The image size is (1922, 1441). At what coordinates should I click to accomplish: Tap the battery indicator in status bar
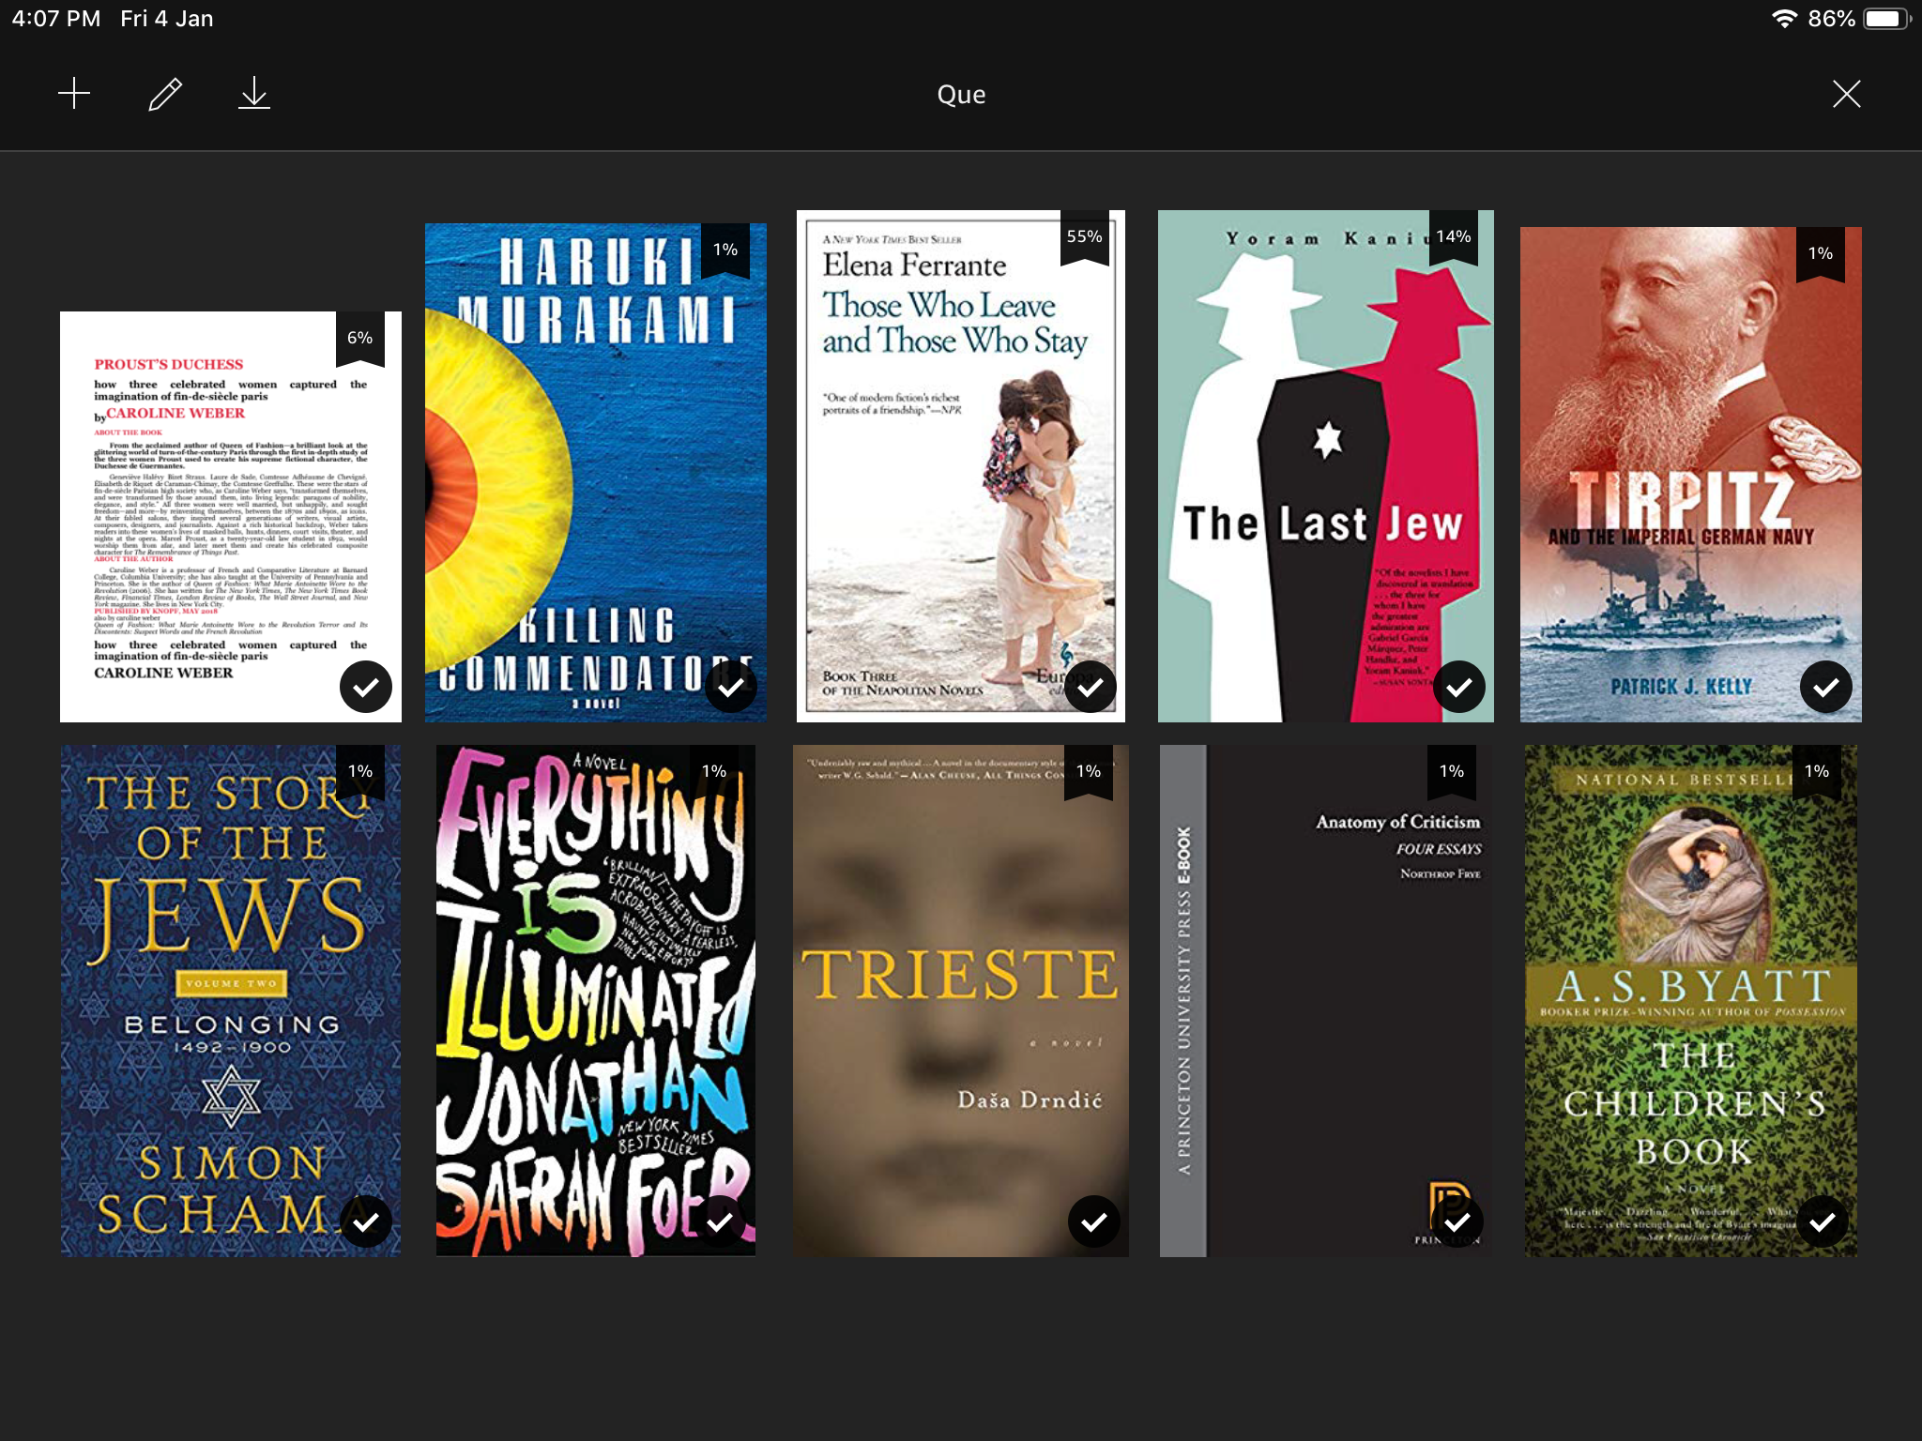coord(1884,19)
